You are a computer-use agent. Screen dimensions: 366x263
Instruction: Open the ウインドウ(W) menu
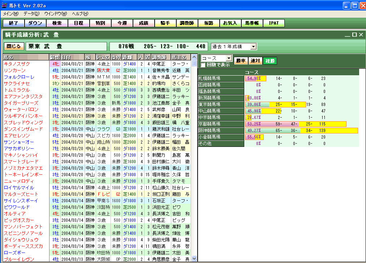[x=55, y=14]
